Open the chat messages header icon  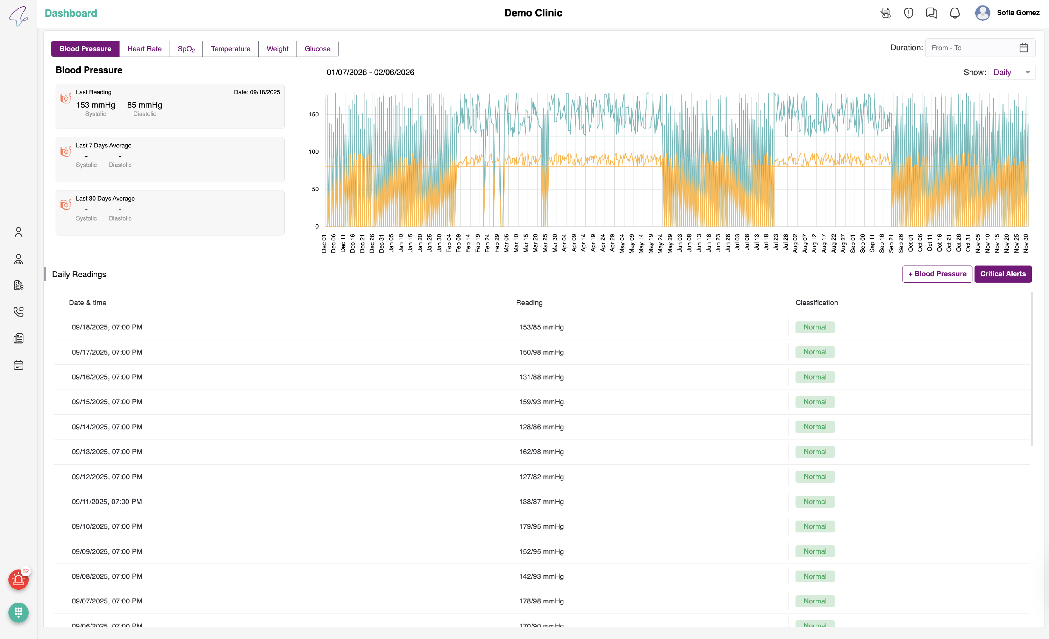931,13
